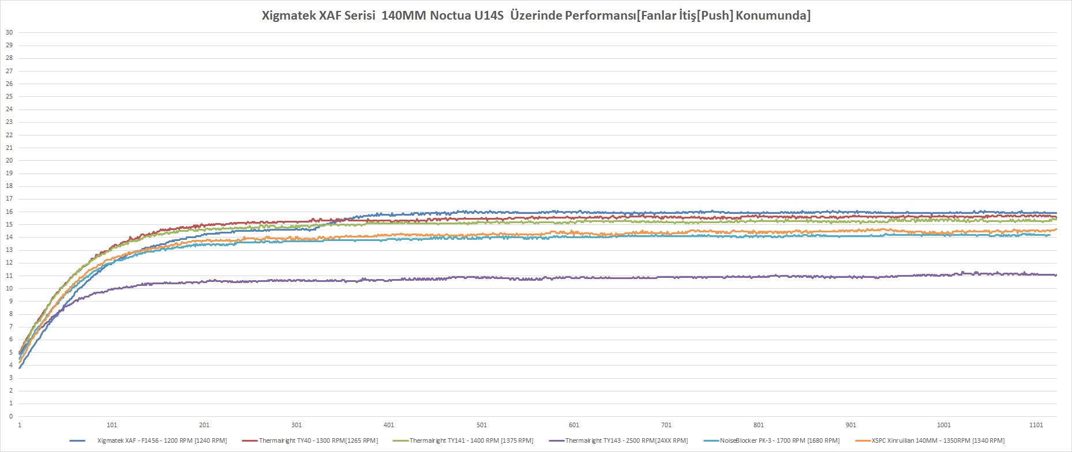
Task: Click the orange XSPC Xinruilian legend marker
Action: [x=863, y=441]
